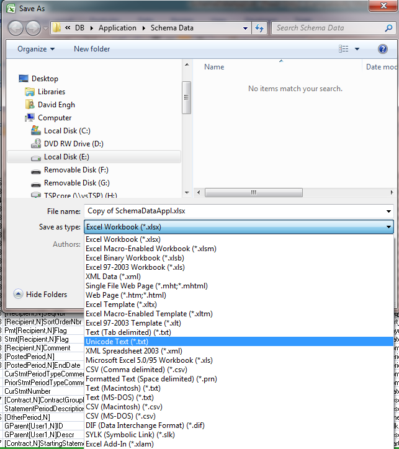Choose Unicode Text (*.txt) file type

click(x=117, y=342)
